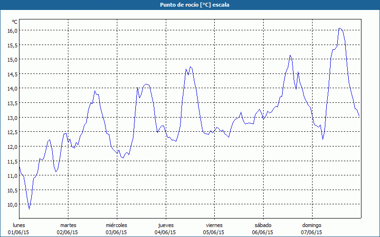The image size is (380, 237).
Task: Click the chart title 'Punto de rocío [°C] escala'
Action: click(x=195, y=5)
